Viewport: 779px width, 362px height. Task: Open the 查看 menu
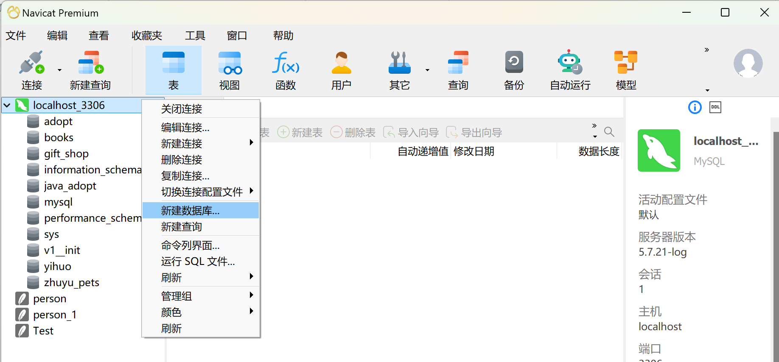(99, 36)
